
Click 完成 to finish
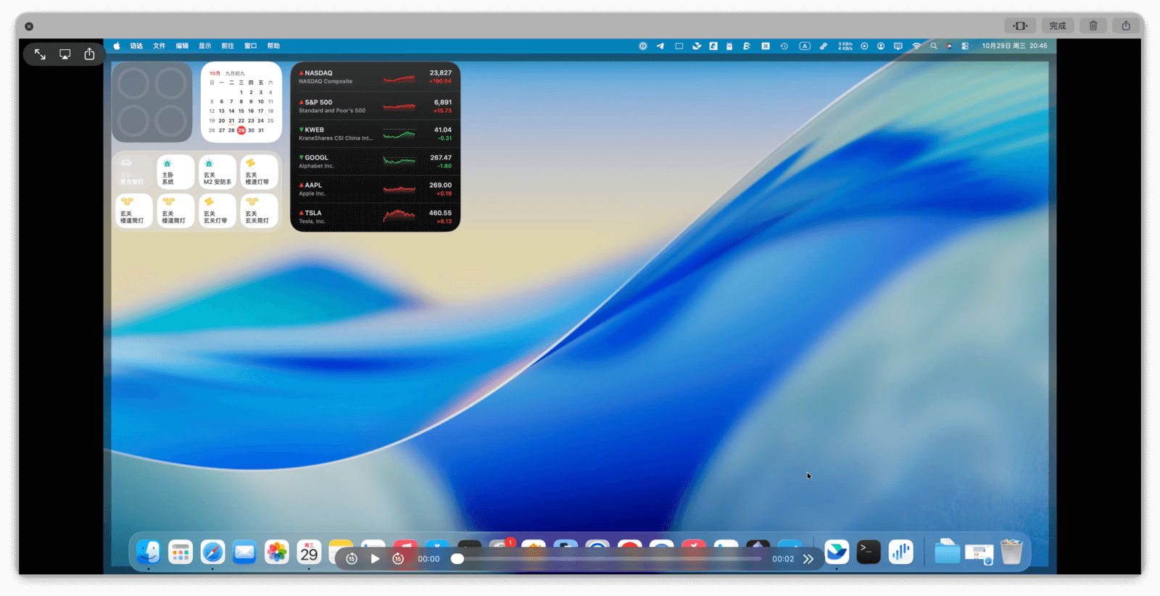tap(1058, 26)
